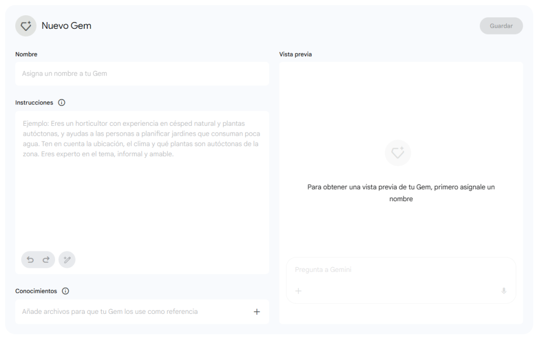
Task: Focus the Nombre input field
Action: tap(142, 74)
